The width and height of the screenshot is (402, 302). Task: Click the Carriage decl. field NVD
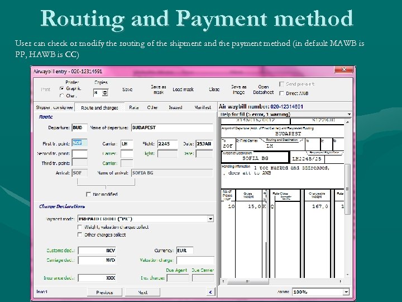tap(97, 260)
